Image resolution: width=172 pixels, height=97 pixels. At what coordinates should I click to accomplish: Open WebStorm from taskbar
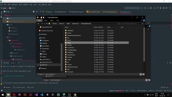(x=64, y=95)
